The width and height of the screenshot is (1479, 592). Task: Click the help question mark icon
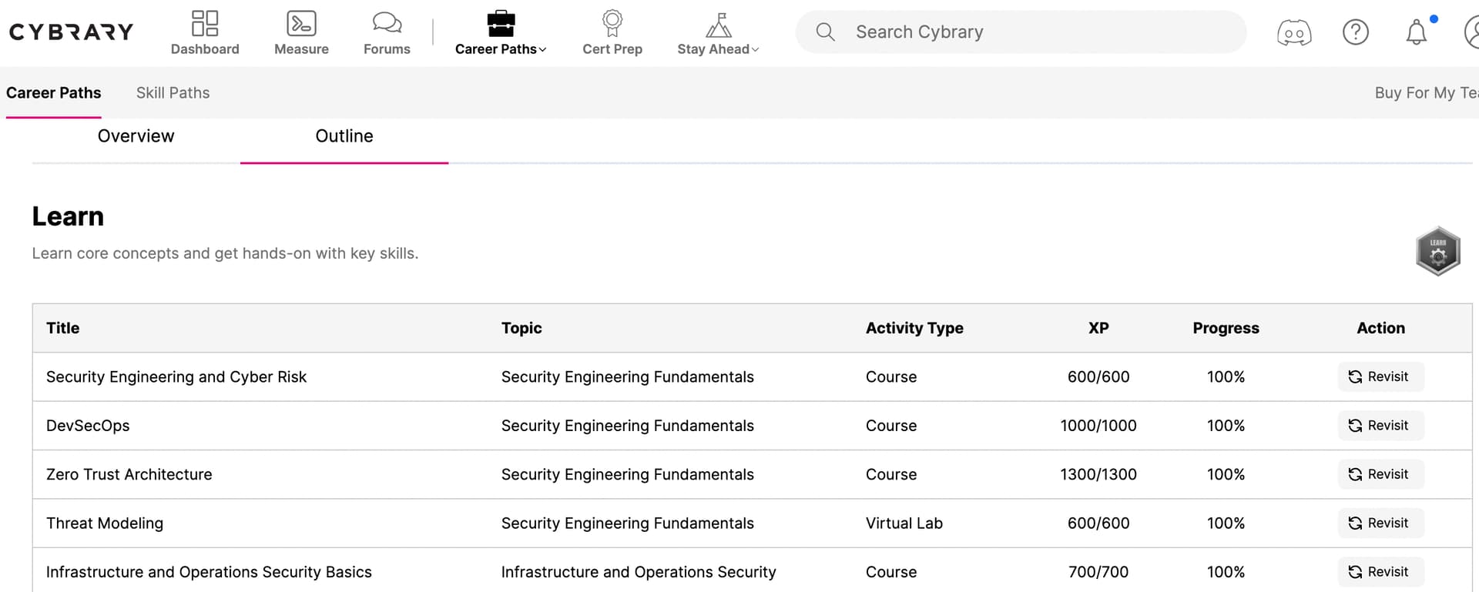tap(1355, 32)
